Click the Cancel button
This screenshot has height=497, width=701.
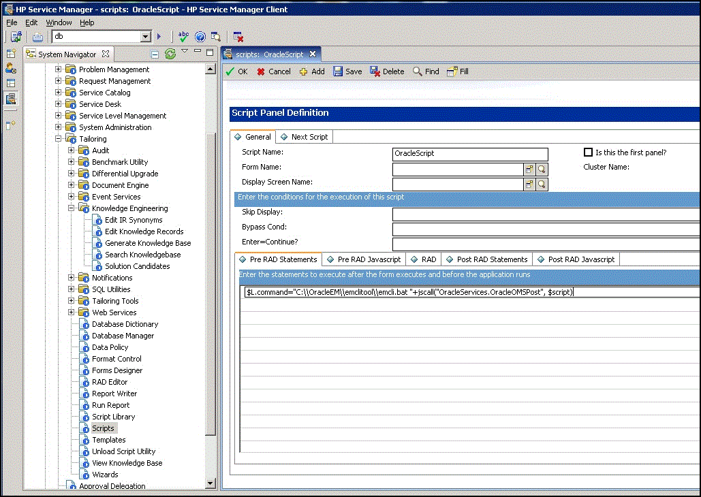(x=274, y=71)
